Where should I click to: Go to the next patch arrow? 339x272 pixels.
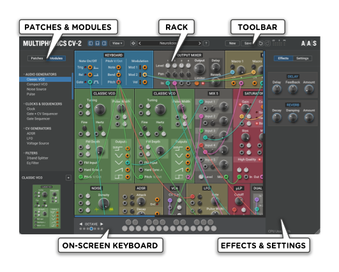tap(199, 43)
